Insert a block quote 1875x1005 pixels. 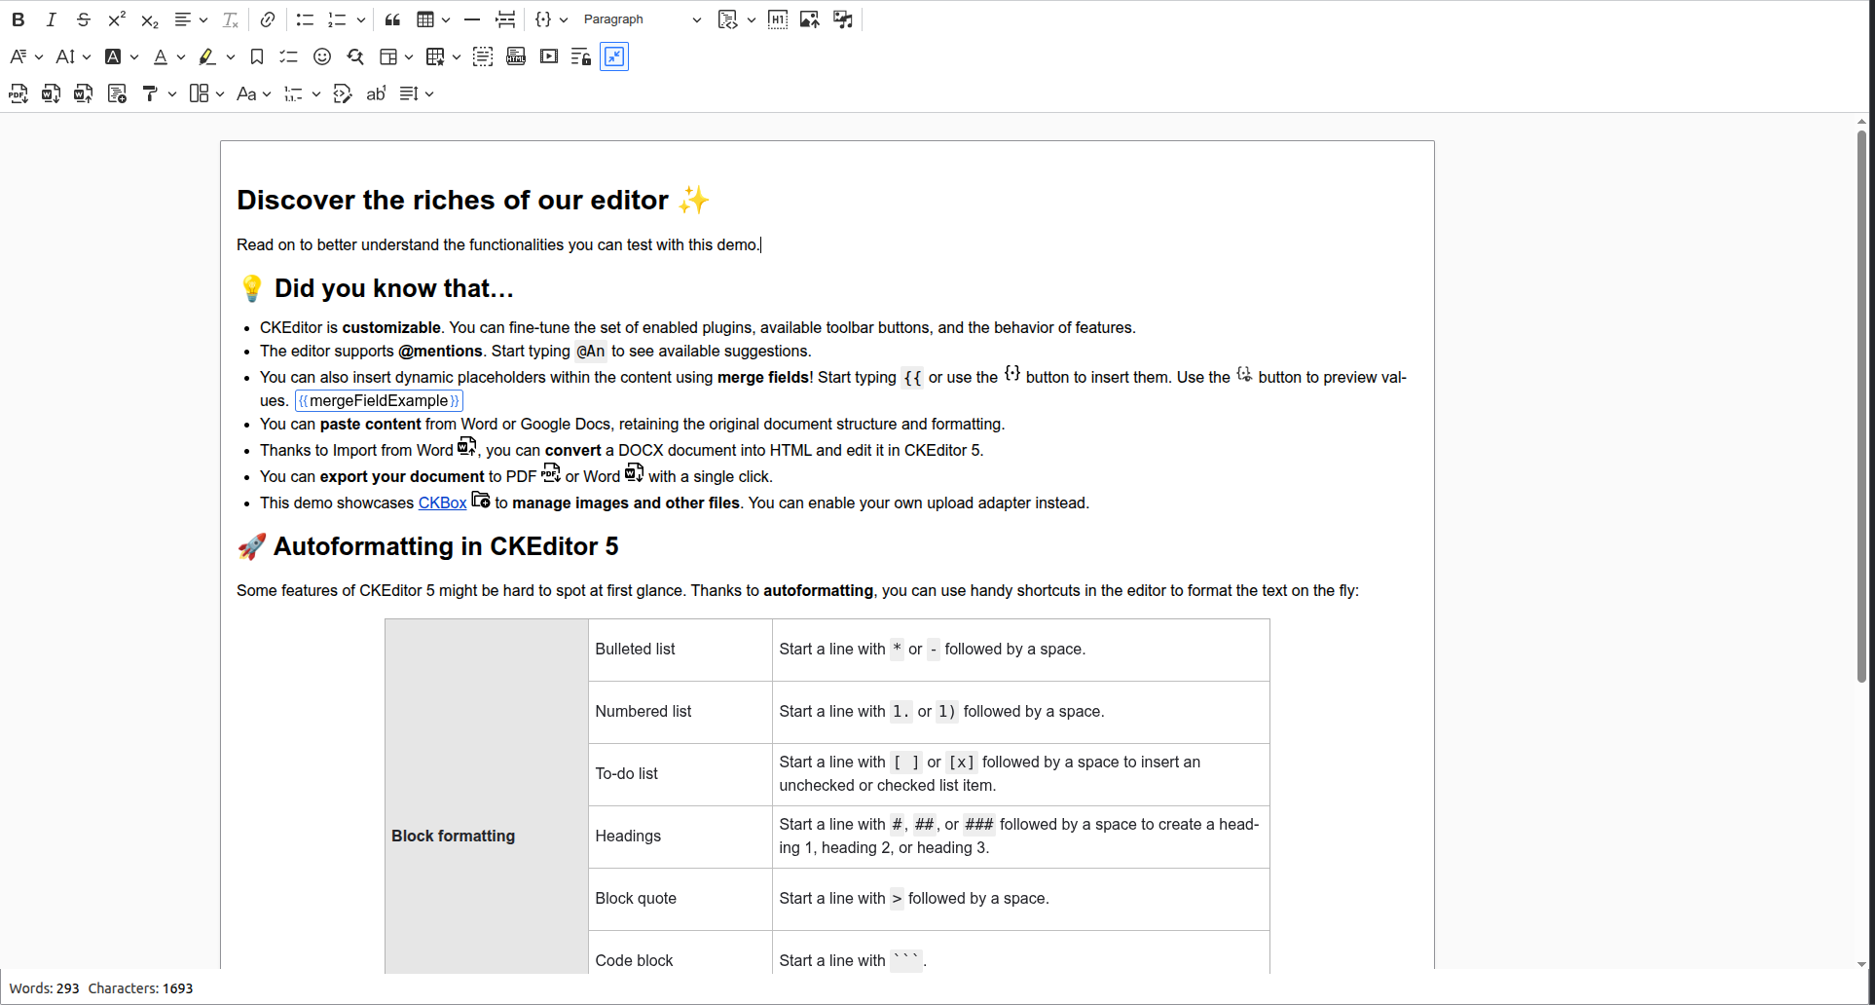tap(392, 19)
